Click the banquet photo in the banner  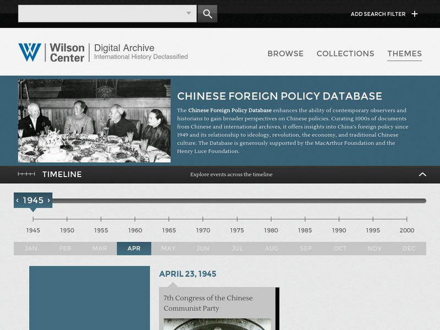pos(94,117)
